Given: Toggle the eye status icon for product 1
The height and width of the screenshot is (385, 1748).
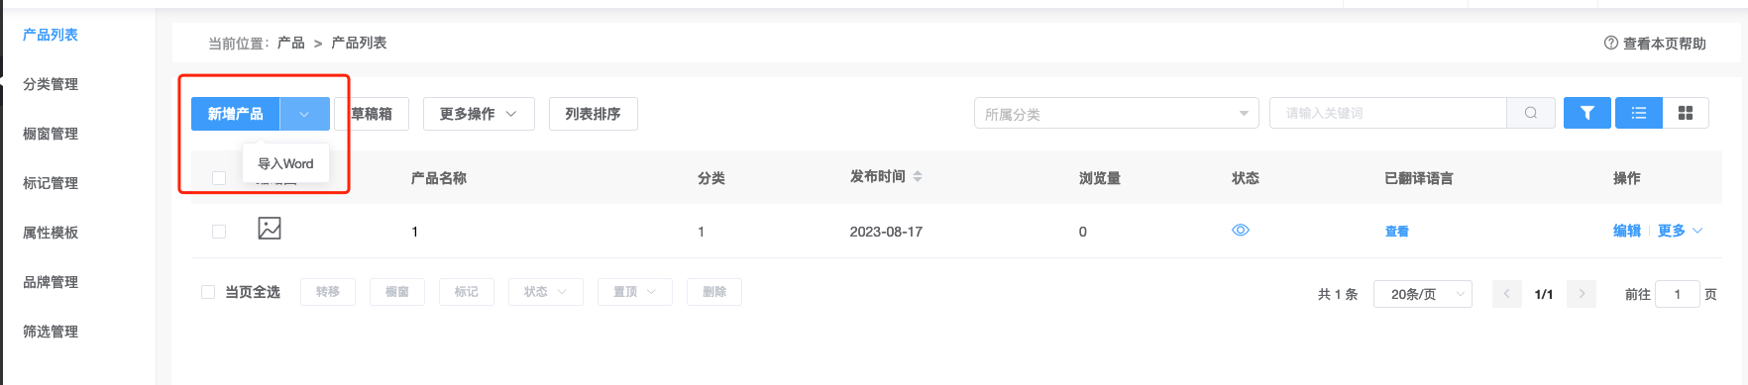Looking at the screenshot, I should click(1241, 230).
